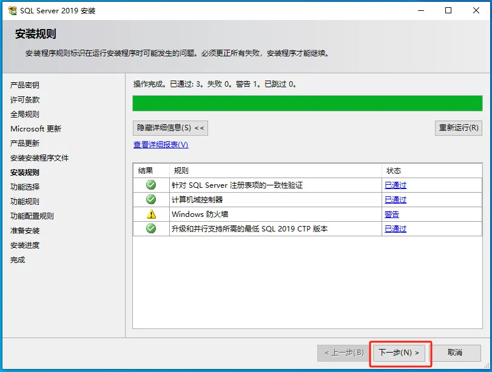Open 警告 status link for Windows 防火墙
The height and width of the screenshot is (372, 492).
[x=392, y=214]
